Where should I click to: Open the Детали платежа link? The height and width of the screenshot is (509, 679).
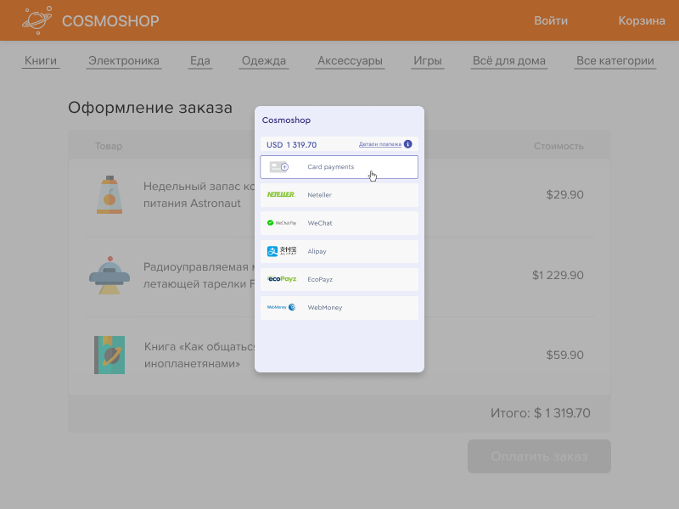tap(379, 144)
